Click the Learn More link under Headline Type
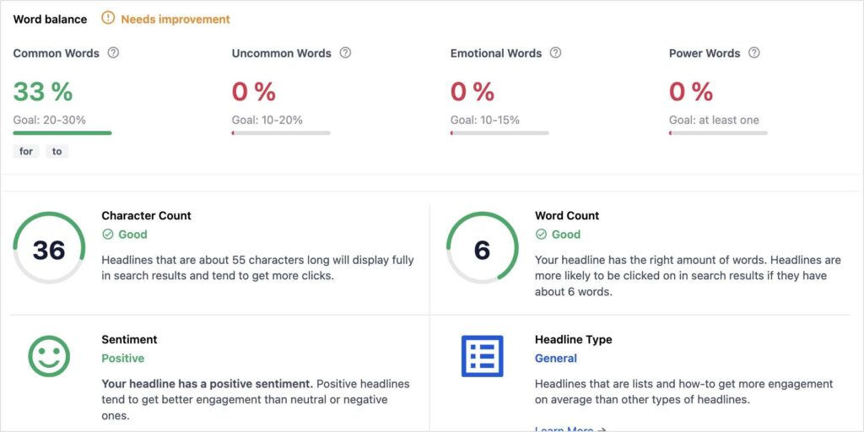 coord(570,429)
